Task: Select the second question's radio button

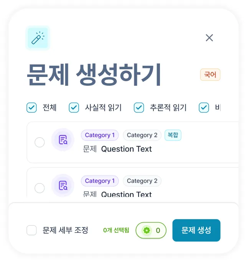Action: 40,188
